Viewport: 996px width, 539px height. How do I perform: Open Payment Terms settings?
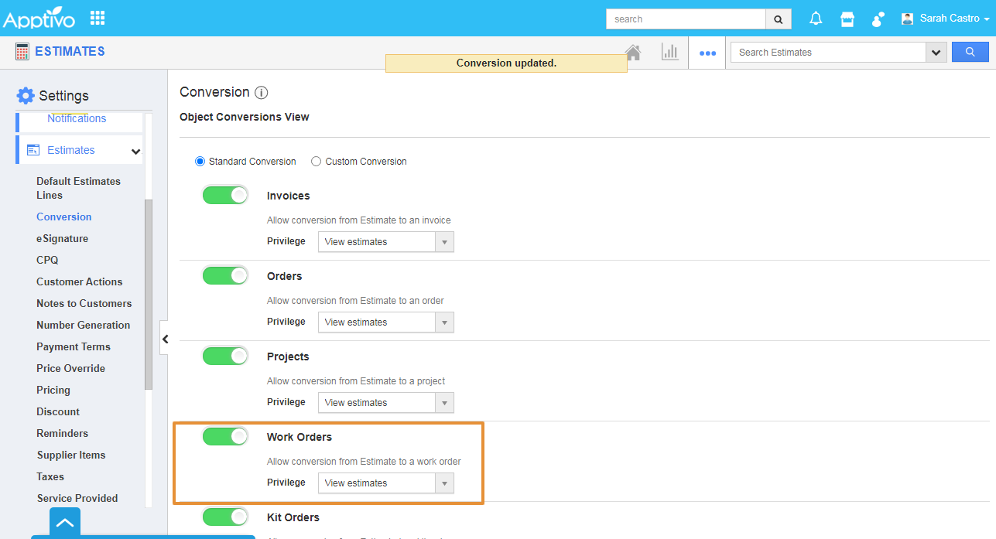pyautogui.click(x=74, y=347)
